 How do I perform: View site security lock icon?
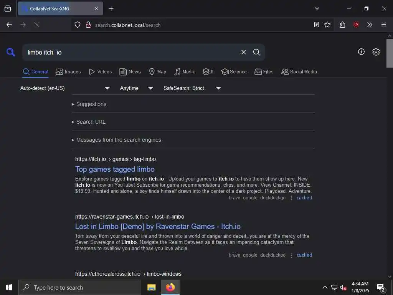88,25
